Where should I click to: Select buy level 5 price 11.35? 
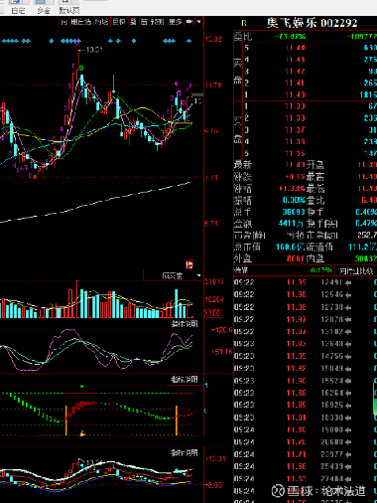(295, 153)
